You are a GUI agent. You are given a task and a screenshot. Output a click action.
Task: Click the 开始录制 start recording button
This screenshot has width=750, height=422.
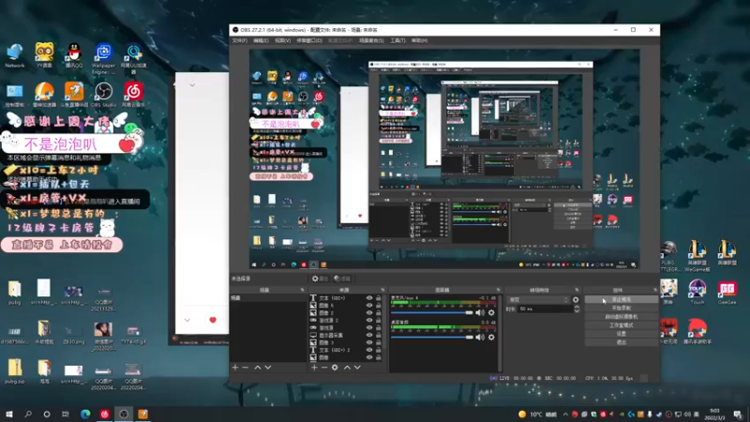click(621, 309)
